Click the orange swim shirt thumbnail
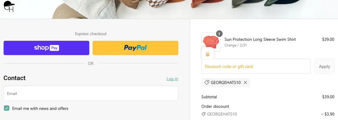 click(x=211, y=42)
